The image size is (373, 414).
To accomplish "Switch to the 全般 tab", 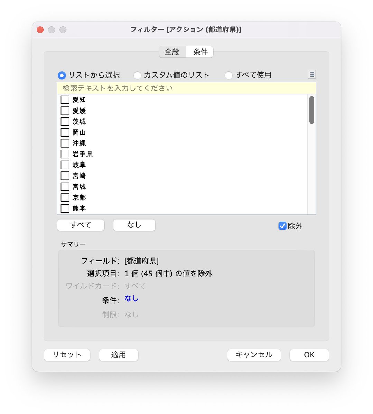I will pyautogui.click(x=172, y=52).
